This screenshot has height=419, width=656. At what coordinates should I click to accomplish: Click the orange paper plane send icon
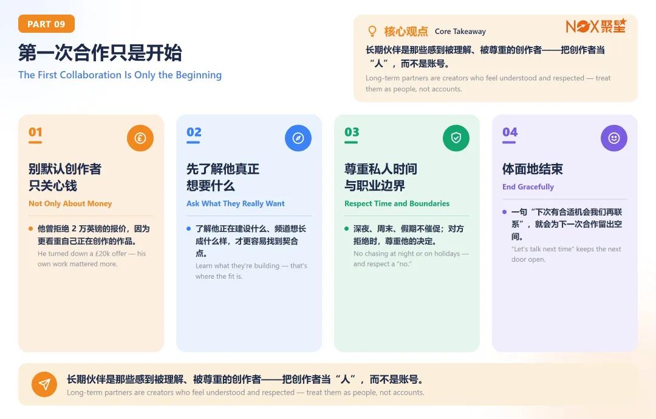pos(44,384)
